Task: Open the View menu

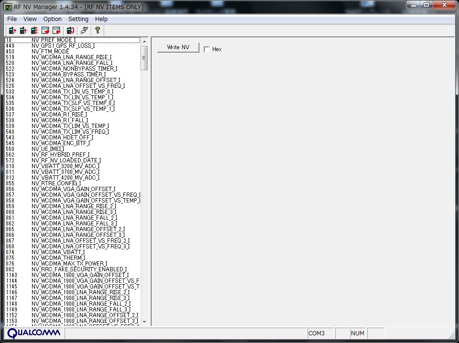Action: tap(30, 19)
